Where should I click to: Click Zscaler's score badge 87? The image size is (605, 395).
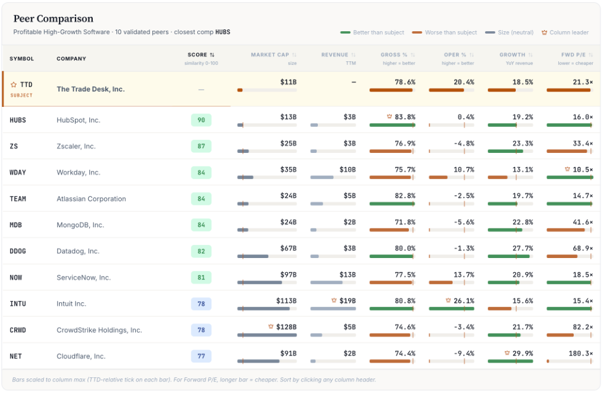(201, 146)
